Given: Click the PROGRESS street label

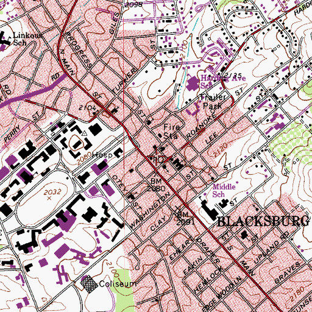Looking at the screenshot, I should pos(79,50).
